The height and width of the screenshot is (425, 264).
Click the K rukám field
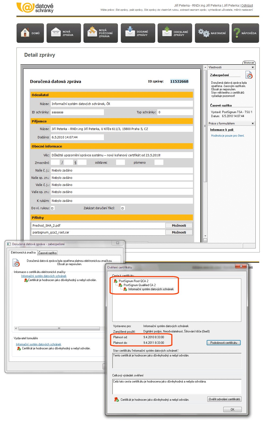coord(122,201)
